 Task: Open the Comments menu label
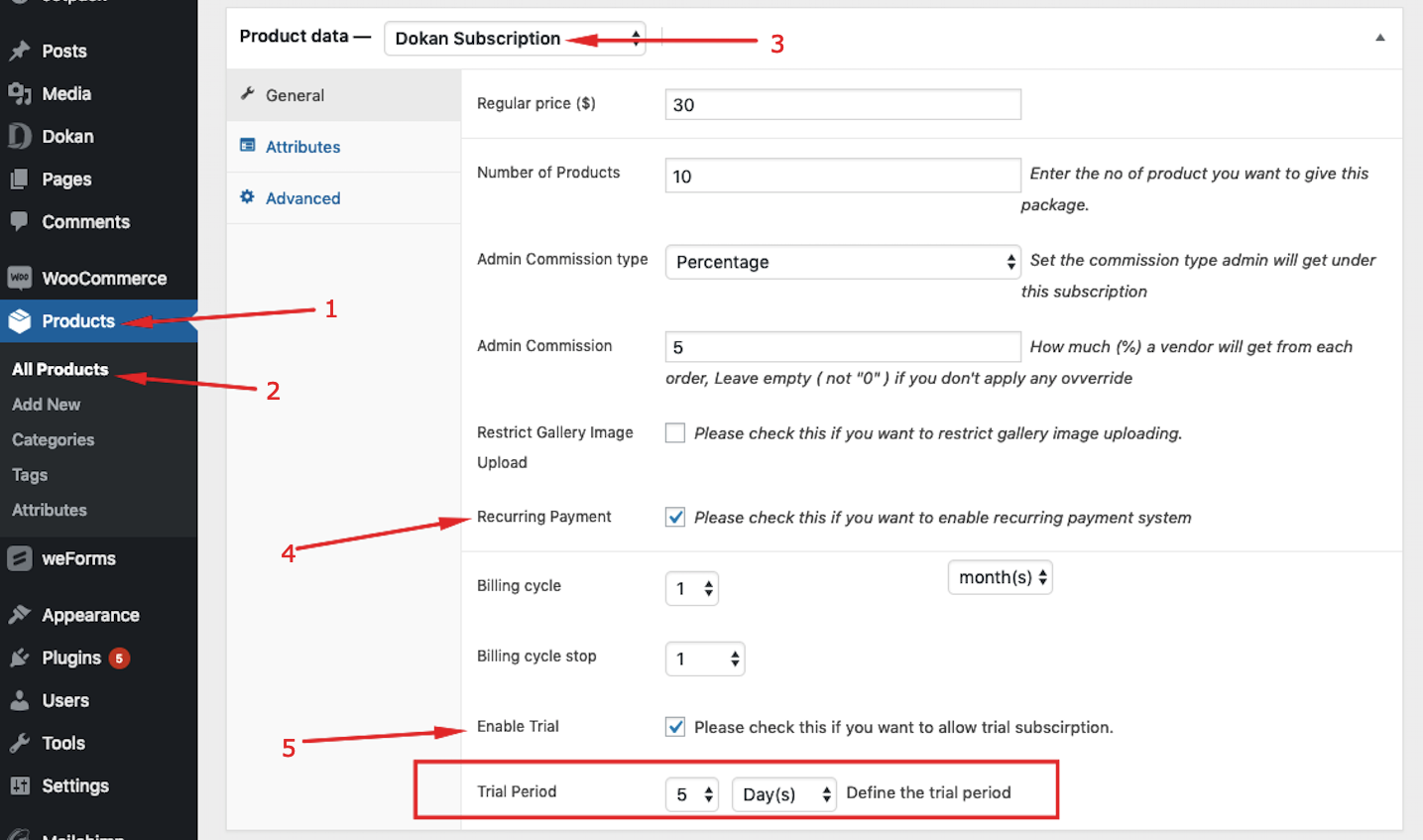pyautogui.click(x=85, y=222)
